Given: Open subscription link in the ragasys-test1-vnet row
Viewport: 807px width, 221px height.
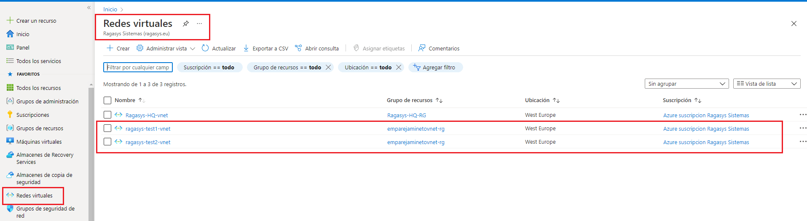Looking at the screenshot, I should pyautogui.click(x=706, y=129).
